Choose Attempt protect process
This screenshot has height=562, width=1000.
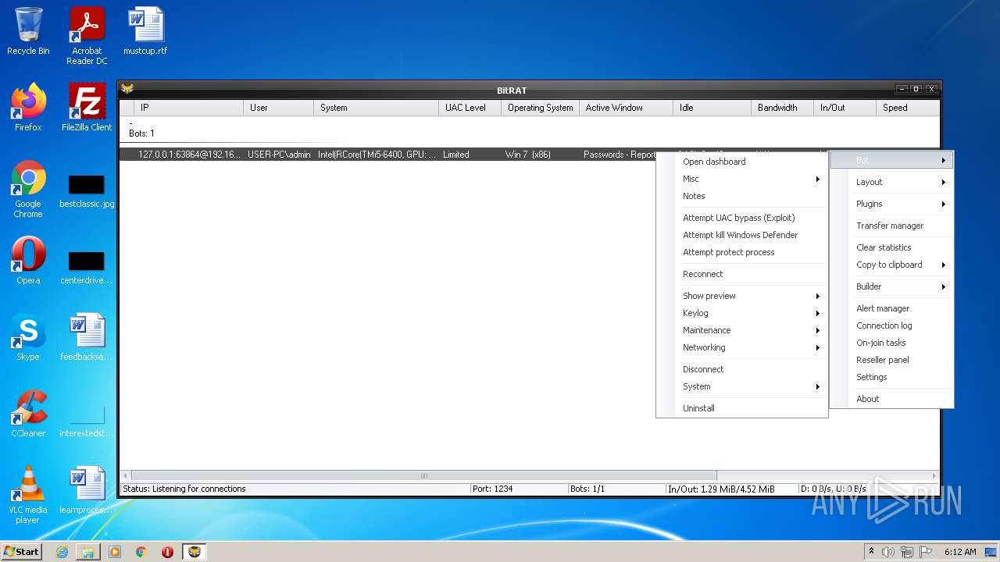742,252
